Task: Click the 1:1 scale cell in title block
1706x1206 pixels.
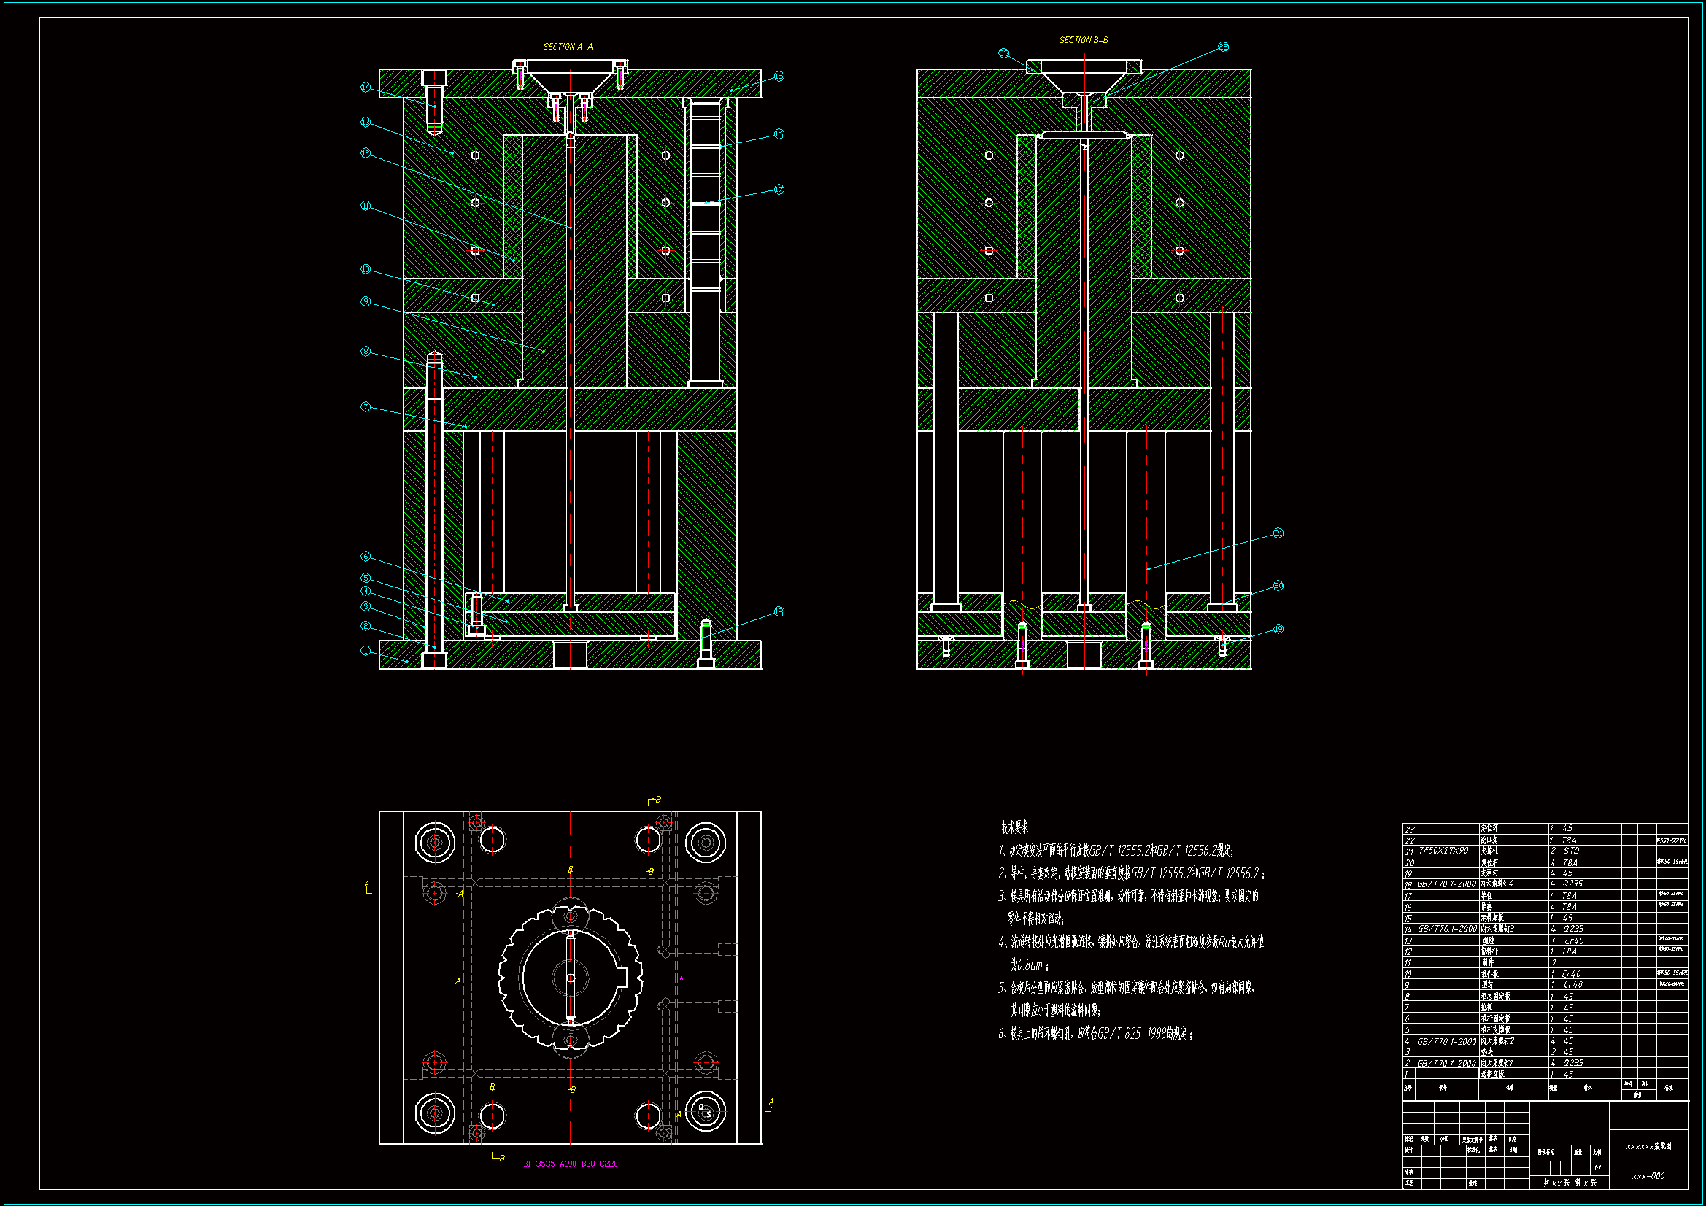Action: [x=1597, y=1167]
